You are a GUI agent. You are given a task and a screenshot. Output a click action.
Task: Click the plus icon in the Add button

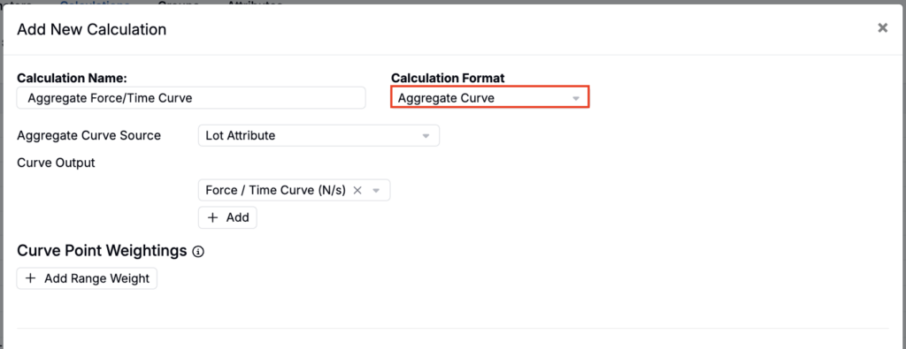(x=212, y=217)
